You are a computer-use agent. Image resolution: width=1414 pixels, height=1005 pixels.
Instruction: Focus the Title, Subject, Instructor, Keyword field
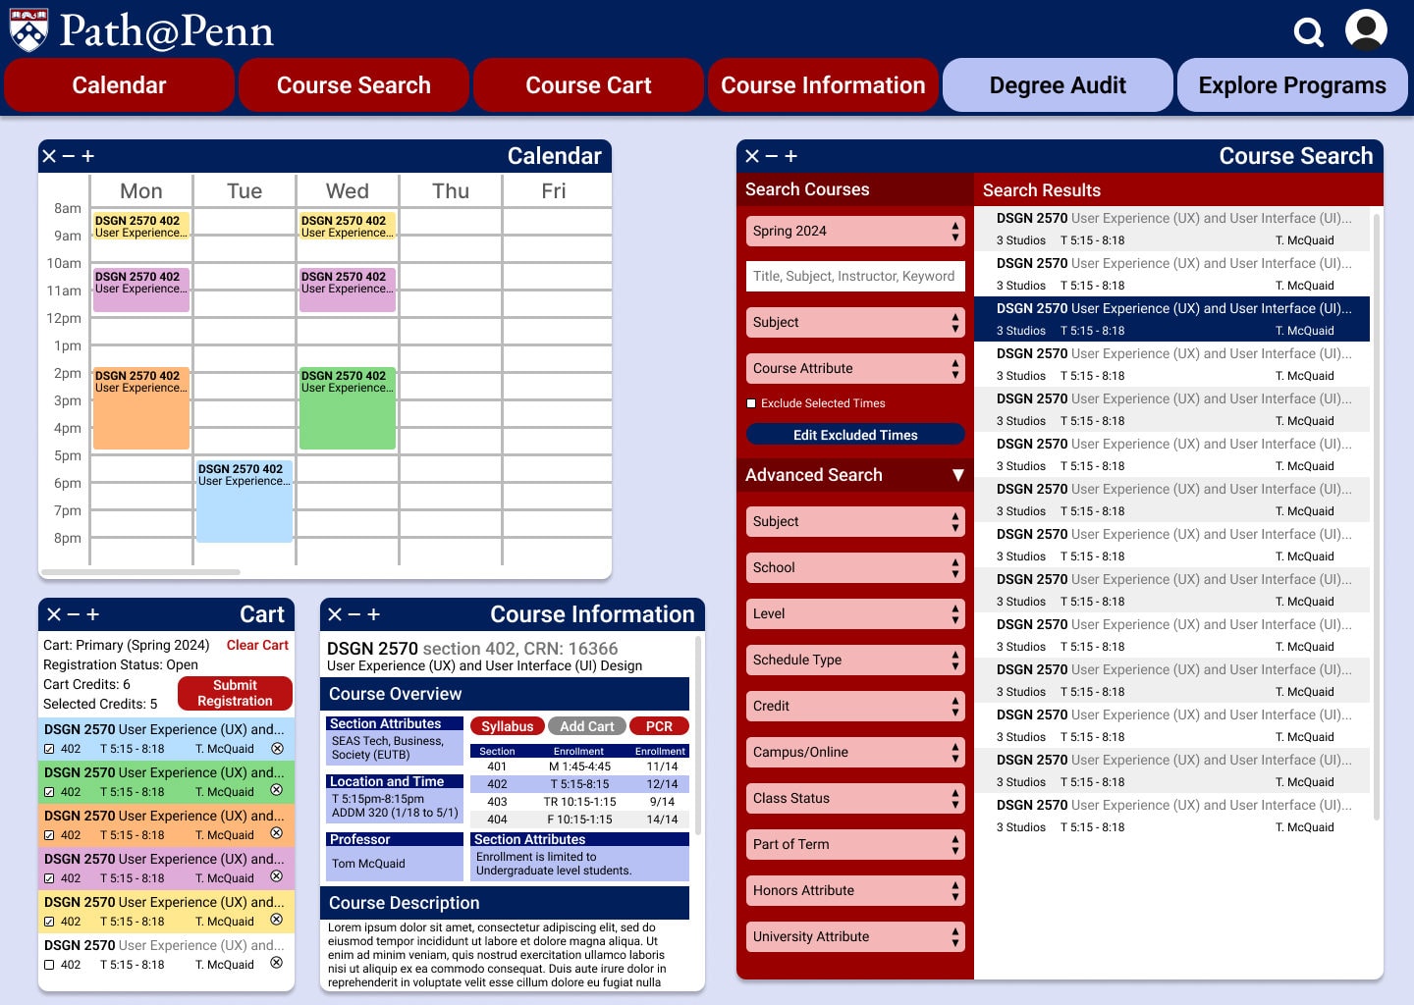pyautogui.click(x=855, y=276)
